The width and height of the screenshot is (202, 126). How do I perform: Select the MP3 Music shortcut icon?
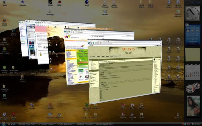tap(22, 79)
